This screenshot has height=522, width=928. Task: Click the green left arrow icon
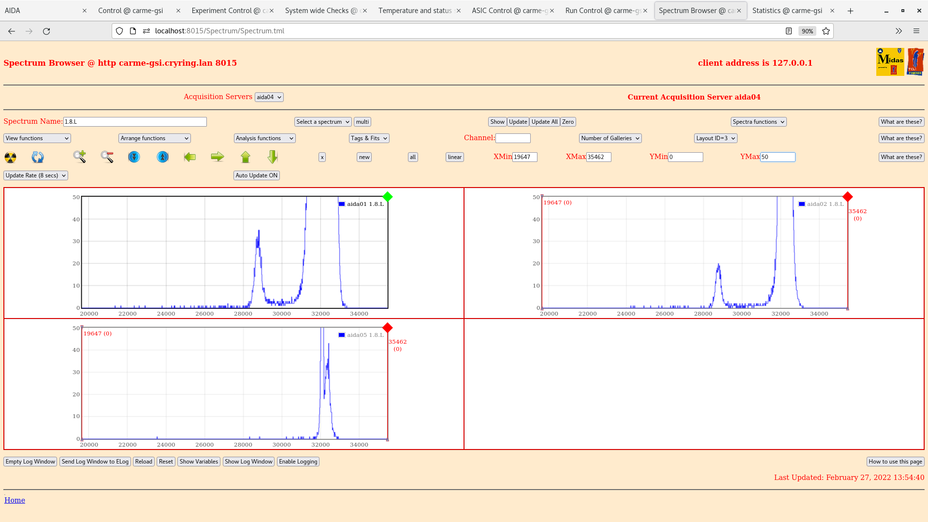pos(190,157)
